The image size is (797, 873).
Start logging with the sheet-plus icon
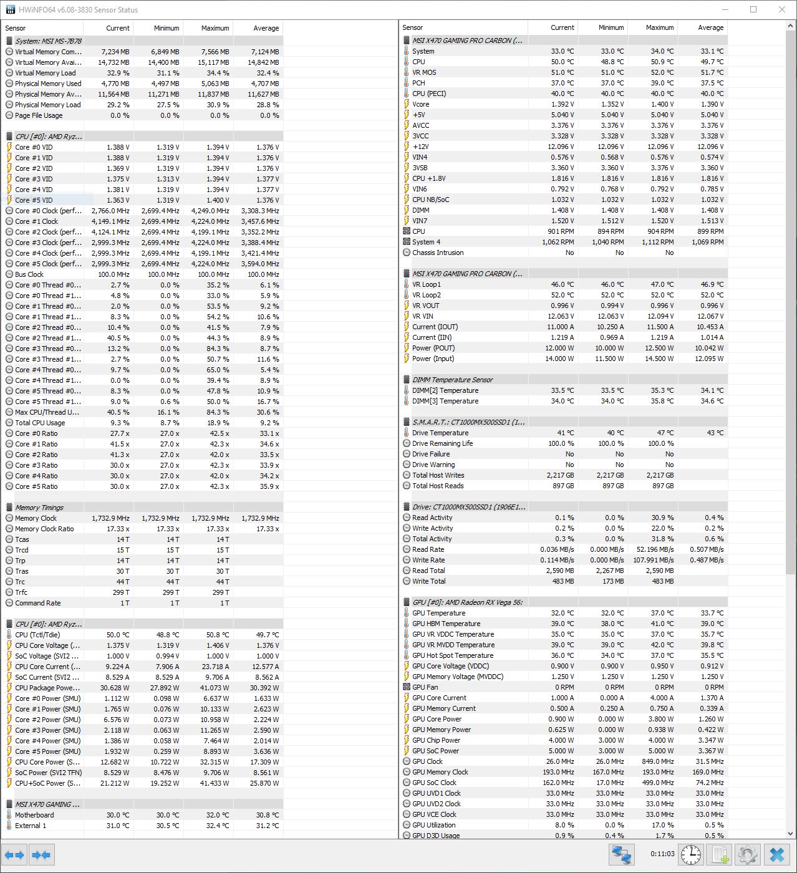(720, 854)
